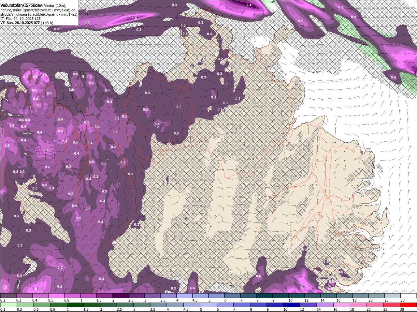The height and width of the screenshot is (312, 417).
Task: Pick the deep navy blue swatch in the lower legend
Action: pos(292,305)
